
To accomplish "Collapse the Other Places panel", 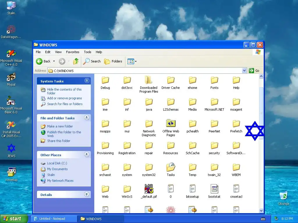I will 87,154.
